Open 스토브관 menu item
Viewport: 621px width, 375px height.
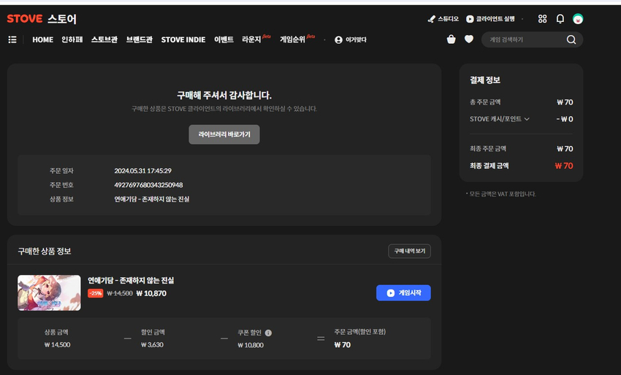pyautogui.click(x=104, y=39)
